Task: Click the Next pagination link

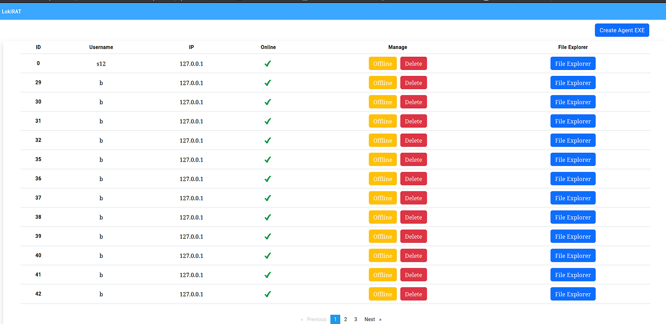Action: click(370, 319)
